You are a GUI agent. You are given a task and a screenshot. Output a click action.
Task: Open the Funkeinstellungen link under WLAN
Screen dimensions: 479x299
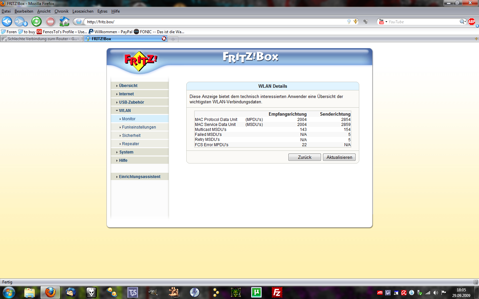pyautogui.click(x=139, y=127)
